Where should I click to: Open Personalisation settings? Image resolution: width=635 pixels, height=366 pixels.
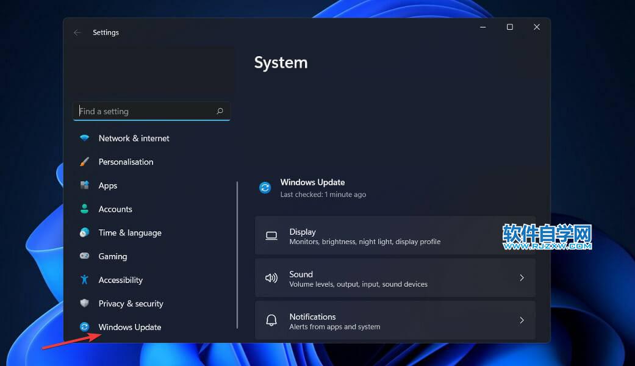click(126, 162)
